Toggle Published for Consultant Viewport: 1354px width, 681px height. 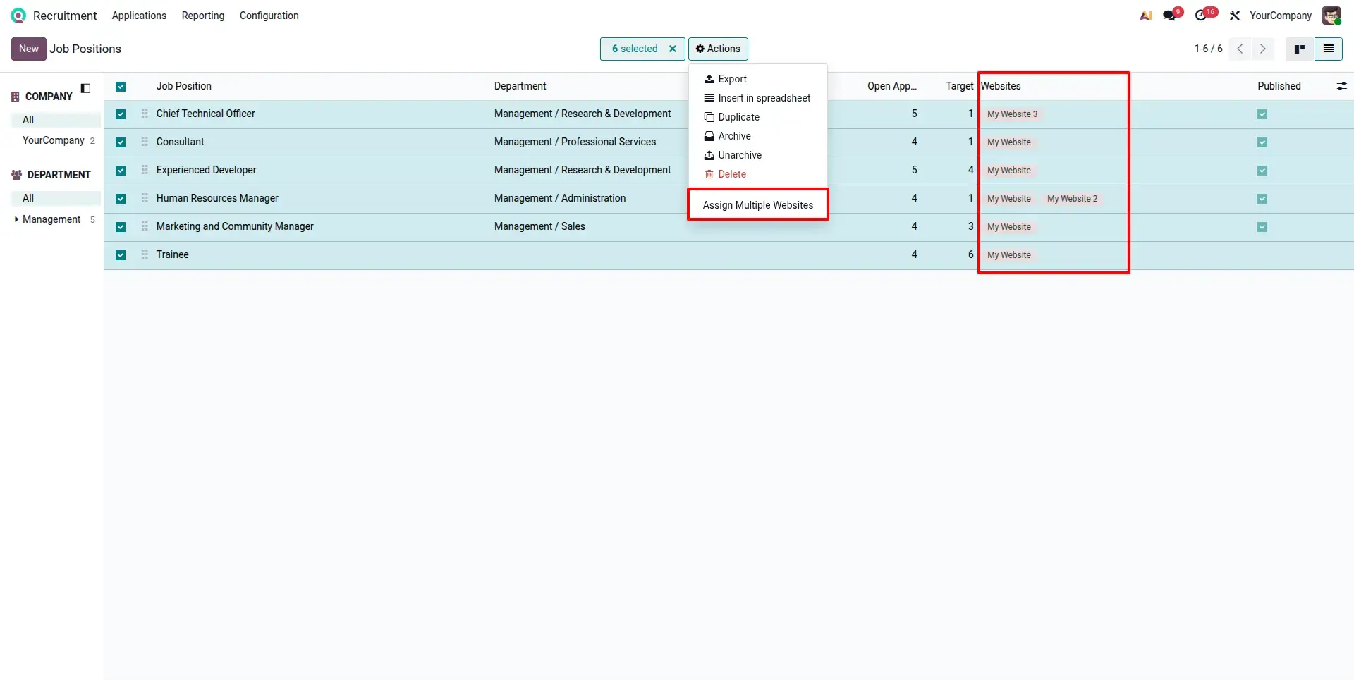(1262, 142)
